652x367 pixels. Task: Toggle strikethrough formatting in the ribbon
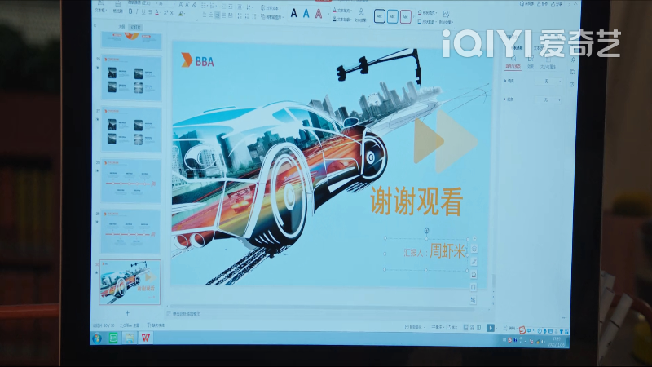click(x=150, y=12)
